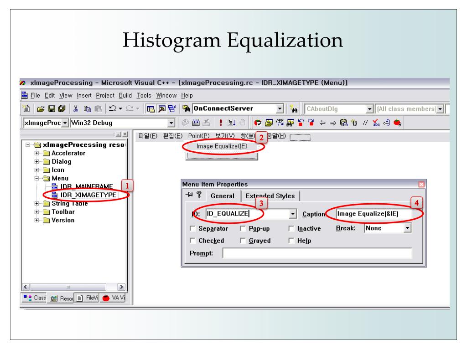Viewport: 467px width, 350px height.
Task: Click the red exclamation Execute Program icon
Action: [221, 123]
